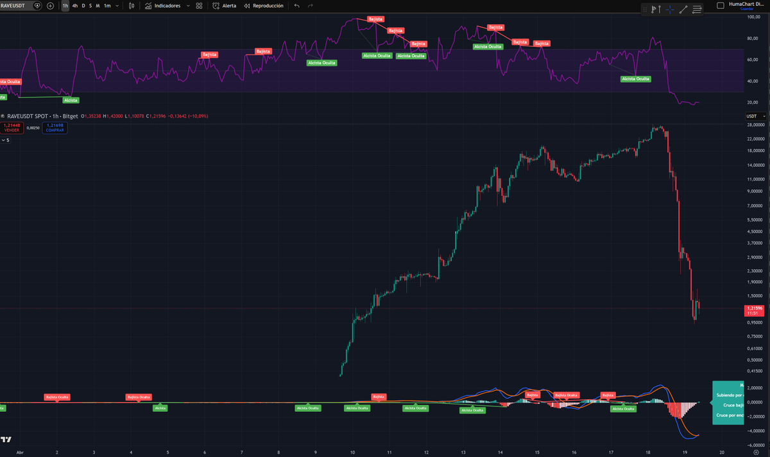770x457 pixels.
Task: Open the Indicadores panel
Action: click(162, 5)
